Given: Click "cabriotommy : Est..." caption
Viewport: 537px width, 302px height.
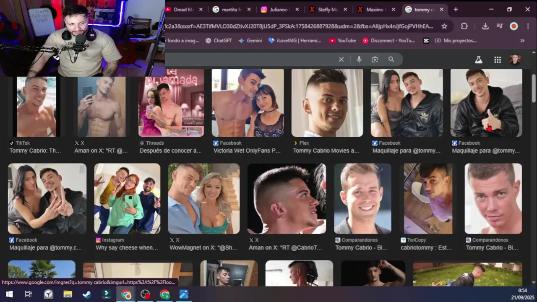Looking at the screenshot, I should tap(426, 247).
